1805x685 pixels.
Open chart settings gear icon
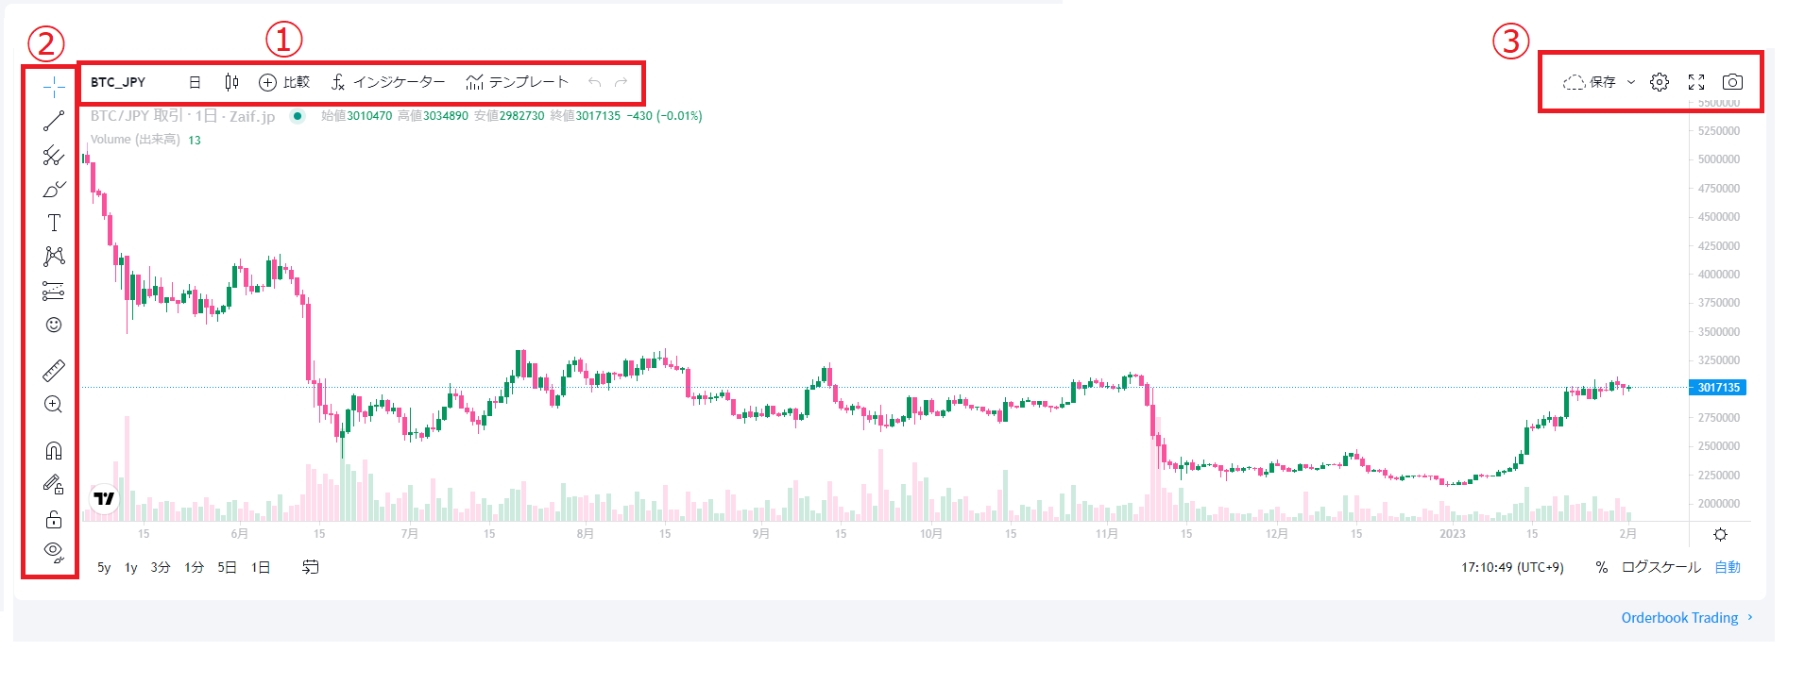[1660, 82]
